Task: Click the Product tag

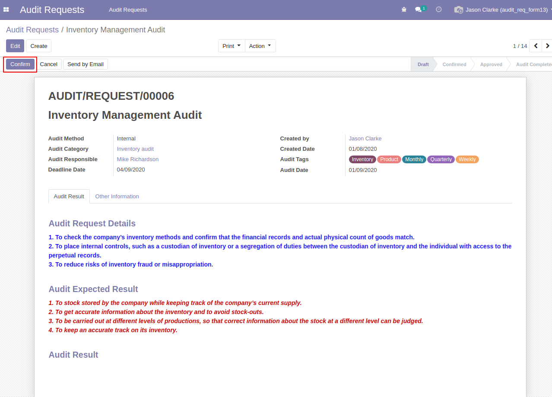Action: [x=389, y=159]
